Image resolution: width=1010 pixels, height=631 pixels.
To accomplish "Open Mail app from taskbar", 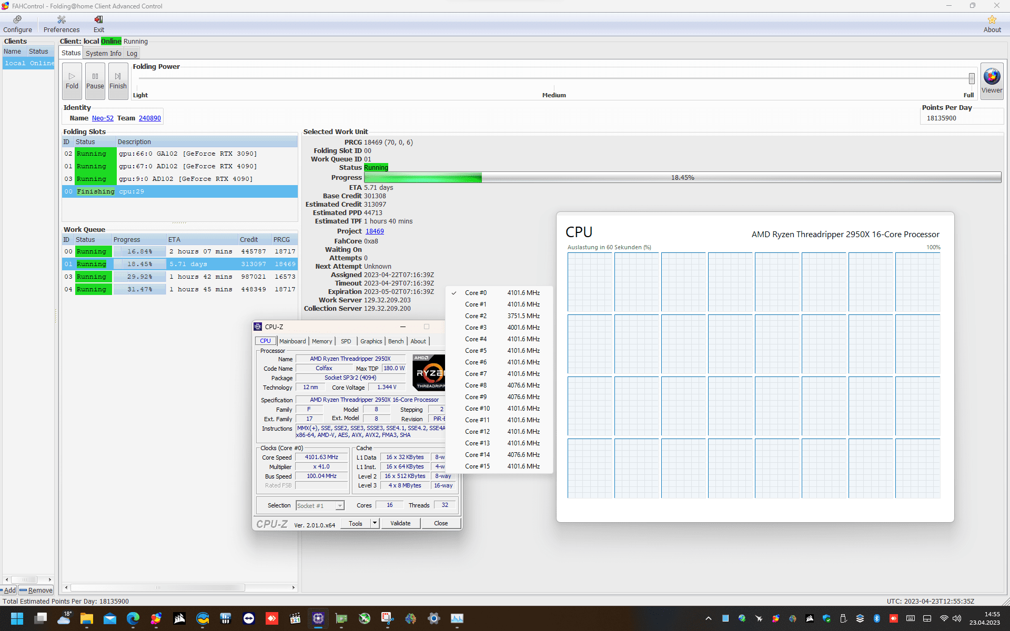I will tap(110, 618).
